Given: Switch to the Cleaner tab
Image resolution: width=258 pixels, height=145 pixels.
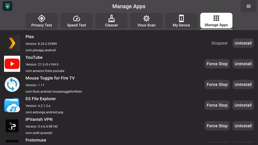Looking at the screenshot, I should point(112,21).
